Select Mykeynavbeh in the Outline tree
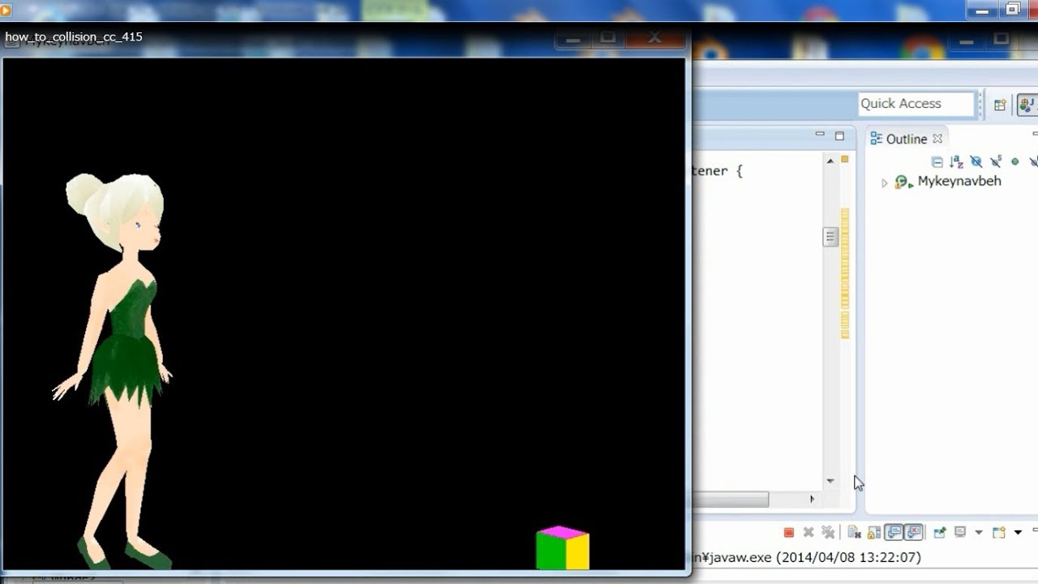 (x=959, y=182)
